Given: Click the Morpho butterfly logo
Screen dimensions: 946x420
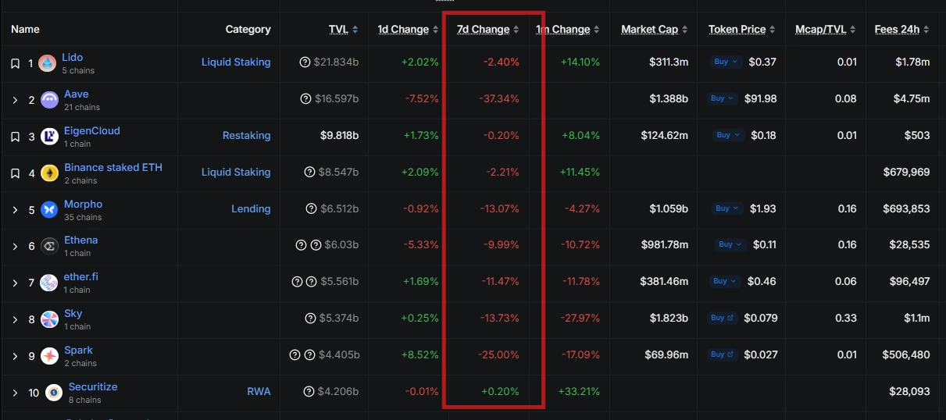Looking at the screenshot, I should 49,209.
